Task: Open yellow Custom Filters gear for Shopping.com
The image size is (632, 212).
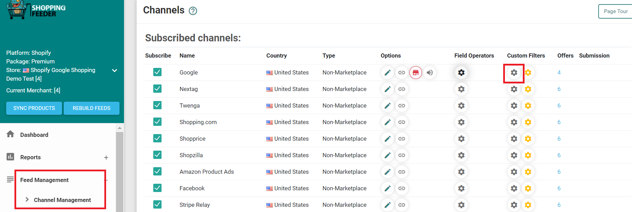Action: point(528,122)
